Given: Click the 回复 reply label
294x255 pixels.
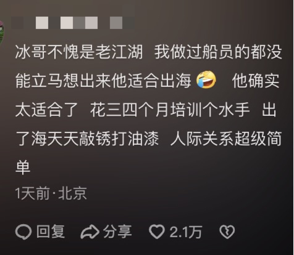Looking at the screenshot, I should 51,232.
